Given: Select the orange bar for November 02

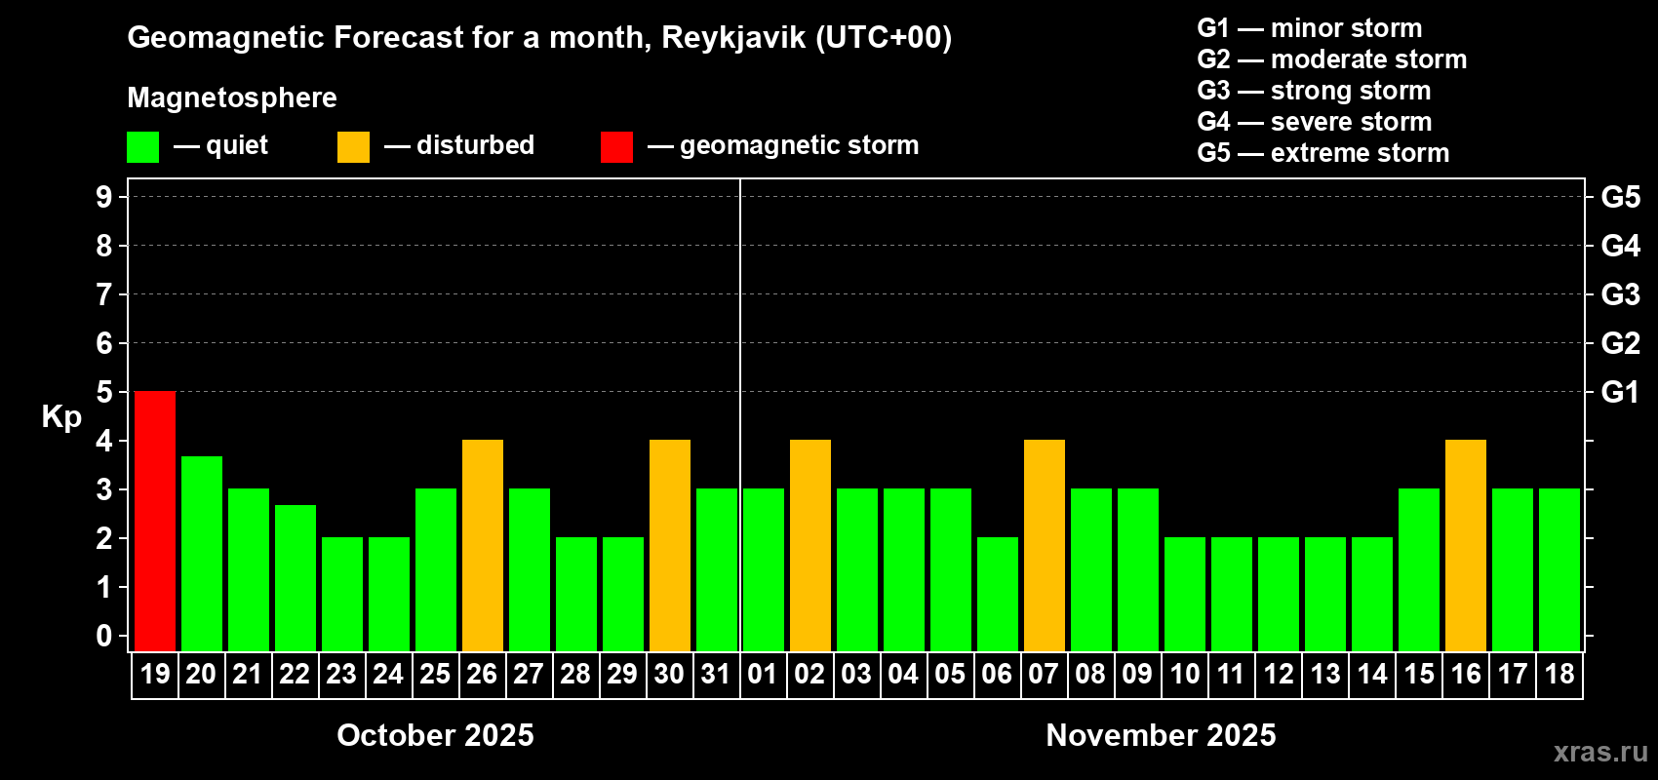Looking at the screenshot, I should [810, 545].
